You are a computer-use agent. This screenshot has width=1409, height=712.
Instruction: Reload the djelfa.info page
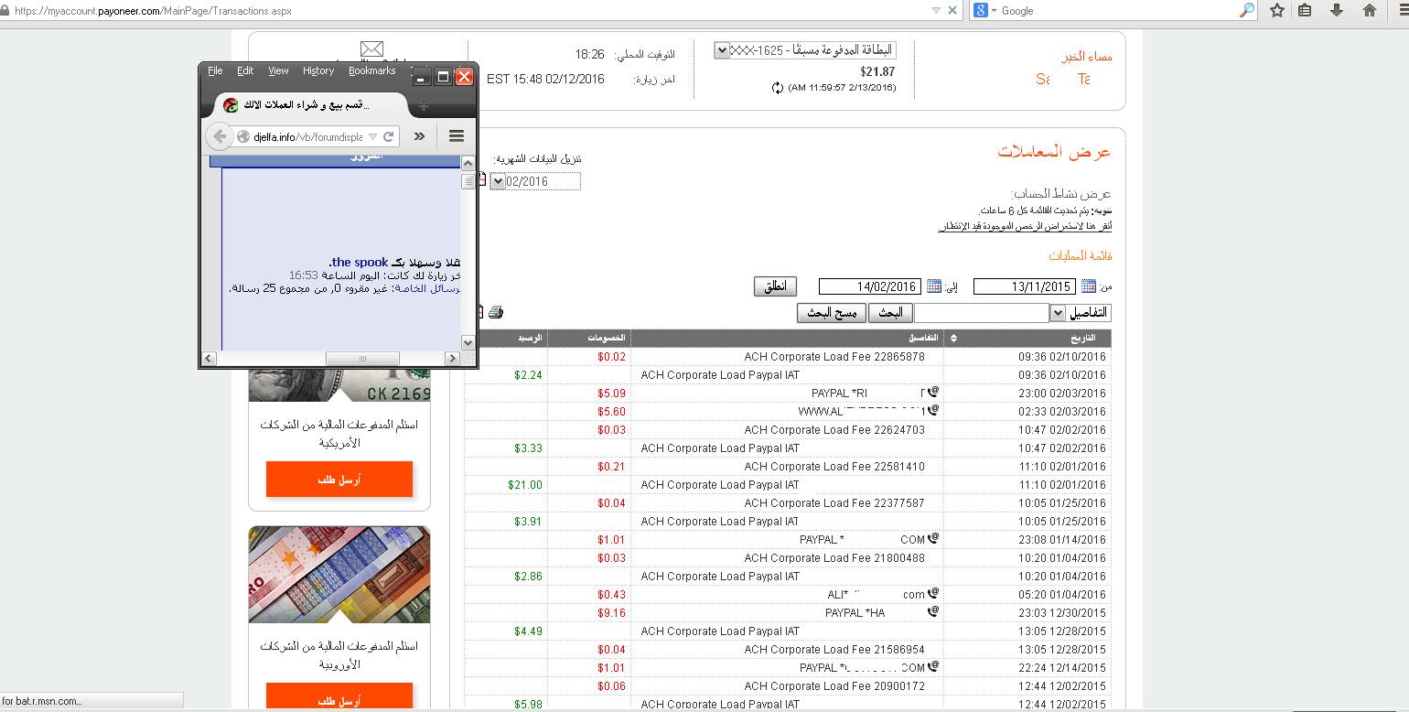pos(389,136)
